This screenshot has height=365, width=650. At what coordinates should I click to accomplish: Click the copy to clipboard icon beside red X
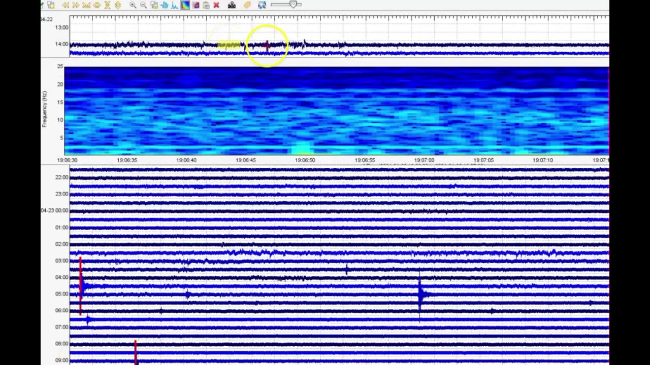pos(206,5)
